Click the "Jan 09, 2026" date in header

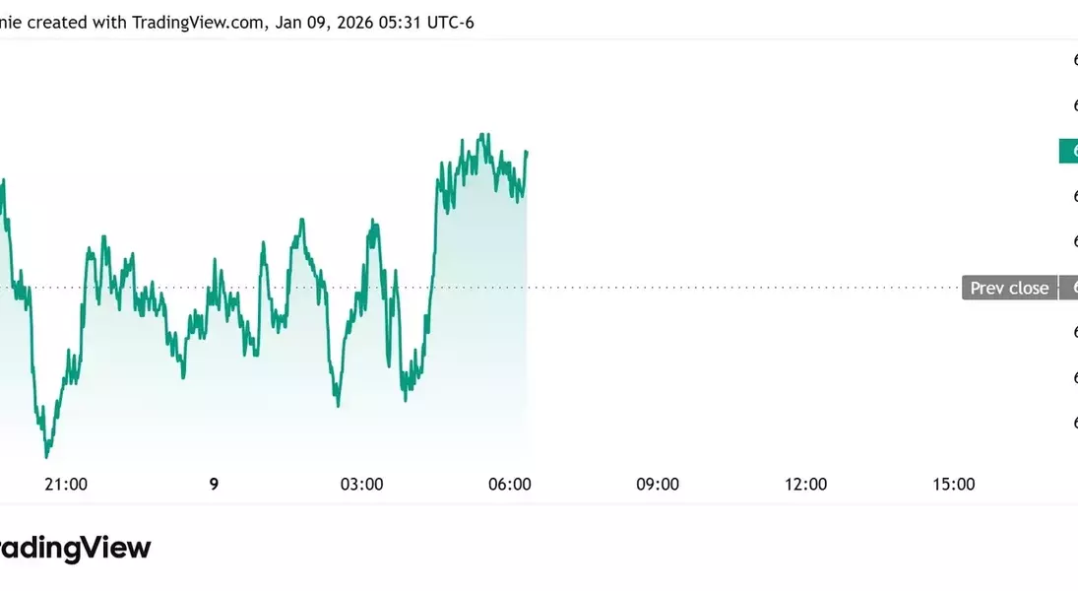(319, 22)
